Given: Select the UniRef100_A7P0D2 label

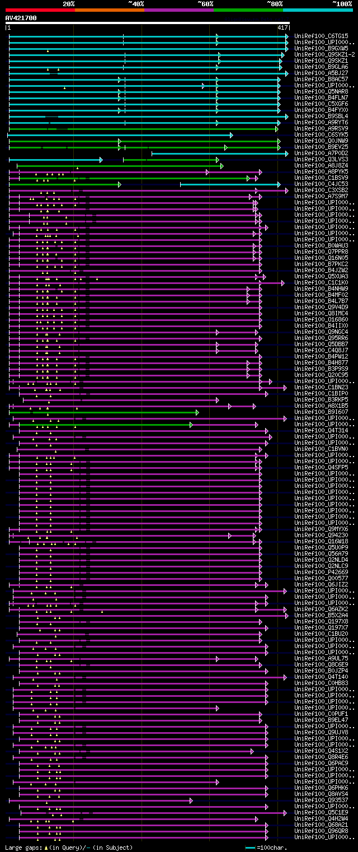Looking at the screenshot, I should coord(321,153).
